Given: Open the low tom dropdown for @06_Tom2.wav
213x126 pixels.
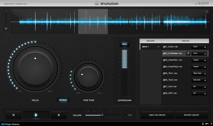Looking at the screenshot, I should tap(199, 80).
